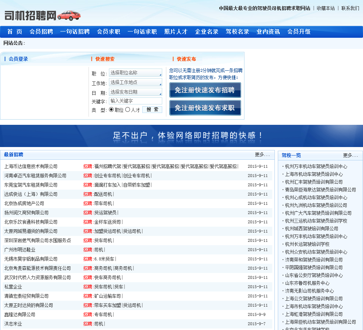
Task: Click 更多 in 最新招聘 header
Action: click(262, 154)
